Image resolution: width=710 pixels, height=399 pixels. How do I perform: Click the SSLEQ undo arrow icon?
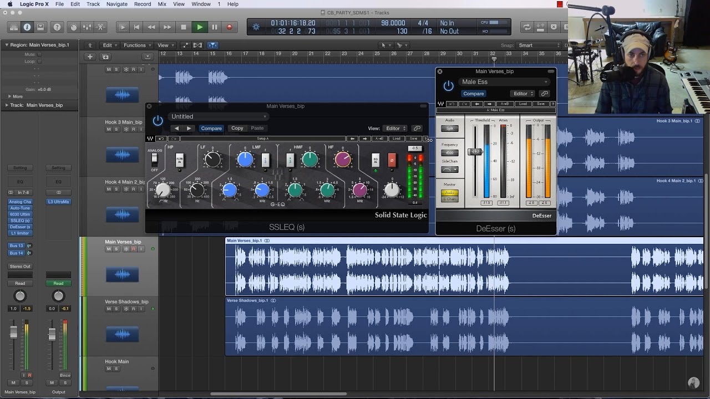coord(161,139)
